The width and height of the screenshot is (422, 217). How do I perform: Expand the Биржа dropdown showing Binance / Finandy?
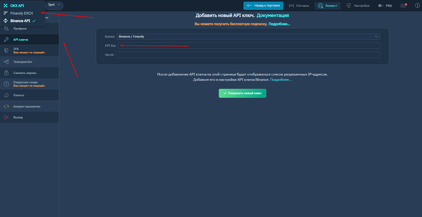[248, 37]
